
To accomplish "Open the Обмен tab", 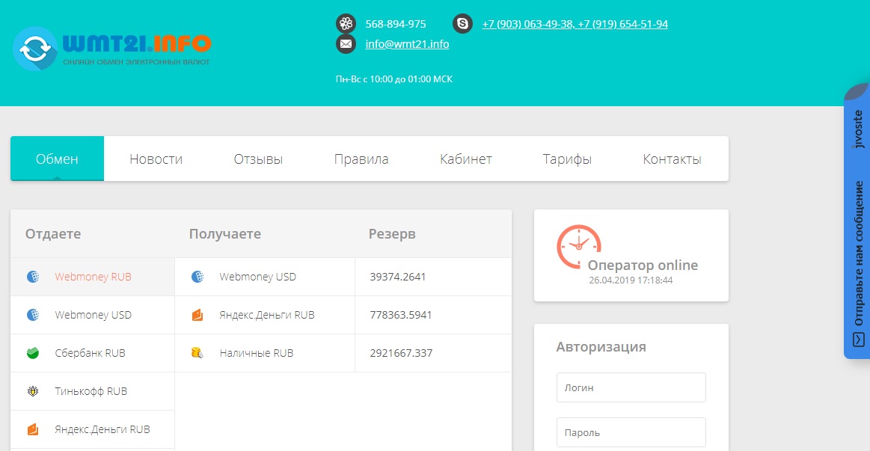I will pyautogui.click(x=57, y=159).
